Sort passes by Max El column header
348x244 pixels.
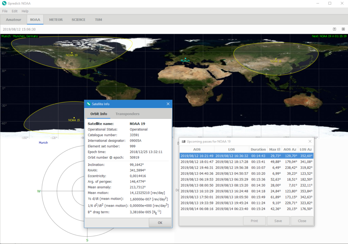click(x=275, y=150)
